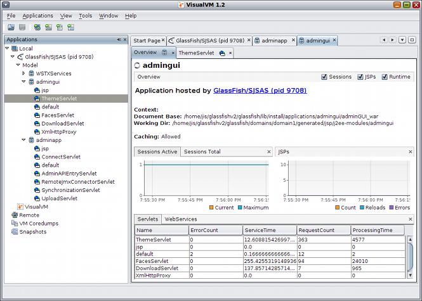This screenshot has width=422, height=301.
Task: Click the Snapshots icon in sidebar
Action: click(14, 232)
